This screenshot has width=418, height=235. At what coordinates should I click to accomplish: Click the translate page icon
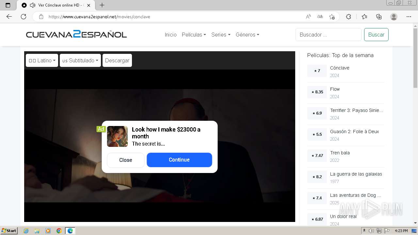pyautogui.click(x=320, y=17)
